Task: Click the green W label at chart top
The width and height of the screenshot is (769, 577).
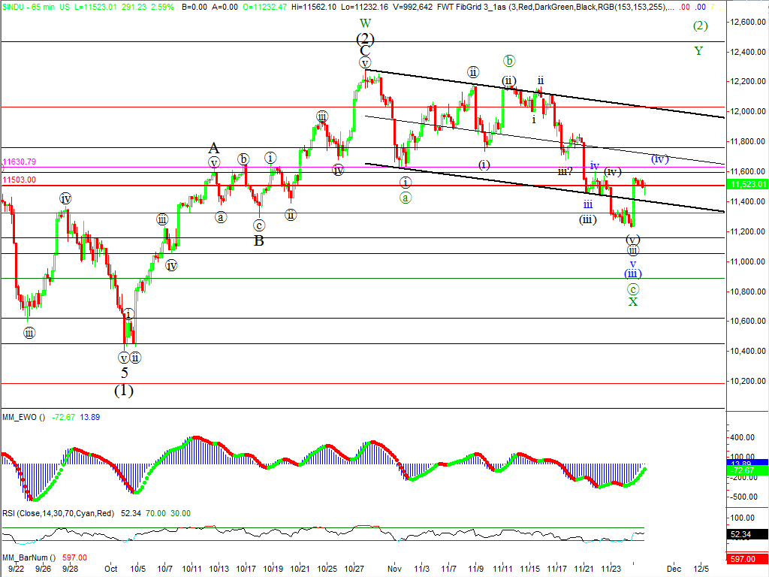Action: (364, 23)
